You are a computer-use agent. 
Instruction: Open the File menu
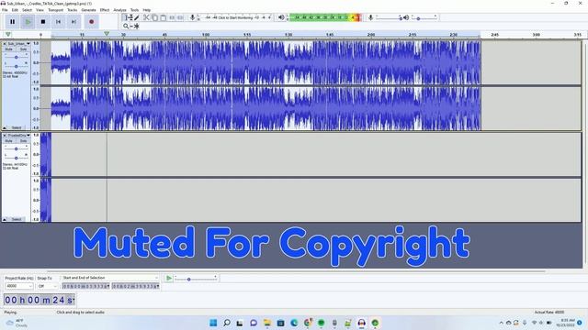(x=5, y=10)
